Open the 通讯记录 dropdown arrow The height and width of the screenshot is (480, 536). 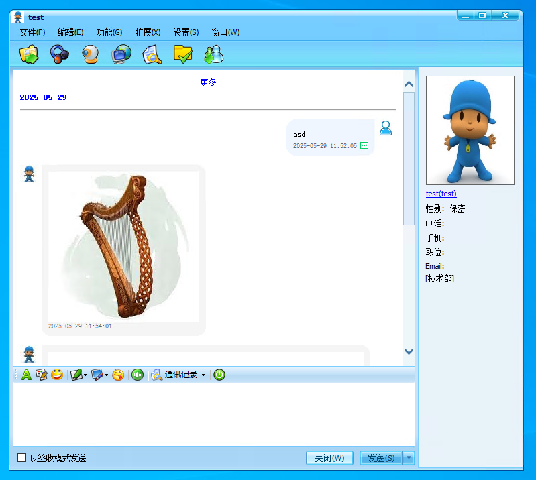pyautogui.click(x=204, y=375)
